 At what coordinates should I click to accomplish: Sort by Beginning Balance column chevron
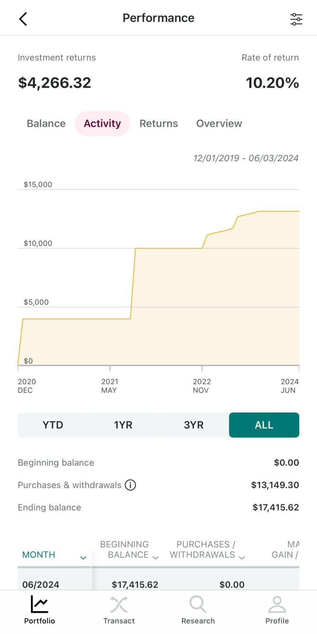tap(156, 558)
